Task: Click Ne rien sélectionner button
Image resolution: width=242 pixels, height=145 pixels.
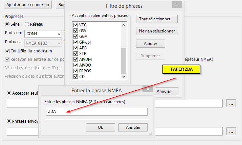Action: (x=157, y=31)
